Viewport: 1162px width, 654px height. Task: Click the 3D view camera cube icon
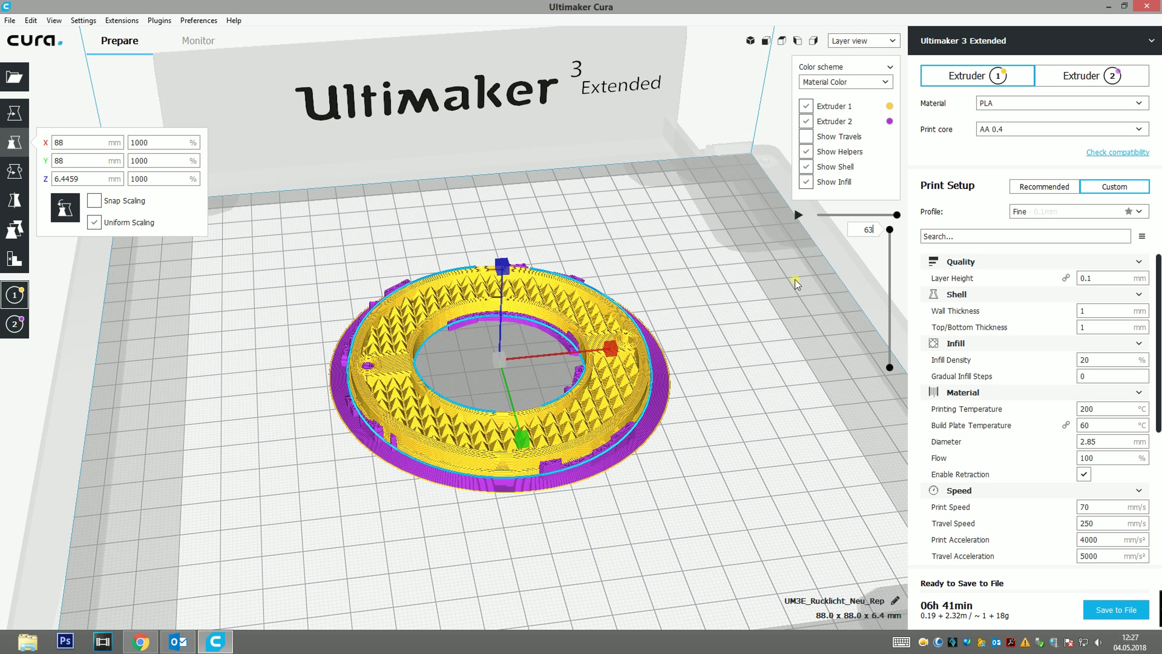tap(750, 41)
